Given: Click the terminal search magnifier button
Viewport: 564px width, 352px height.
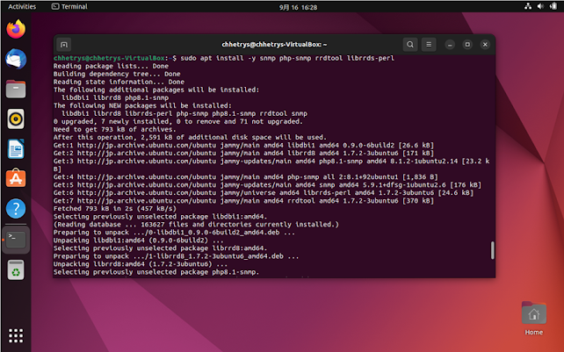Looking at the screenshot, I should [x=410, y=45].
